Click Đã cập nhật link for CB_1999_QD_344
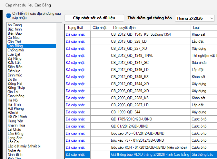This screenshot has width=217, height=159. tap(75, 112)
